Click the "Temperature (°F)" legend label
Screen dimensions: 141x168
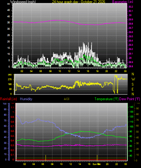pos(107,99)
